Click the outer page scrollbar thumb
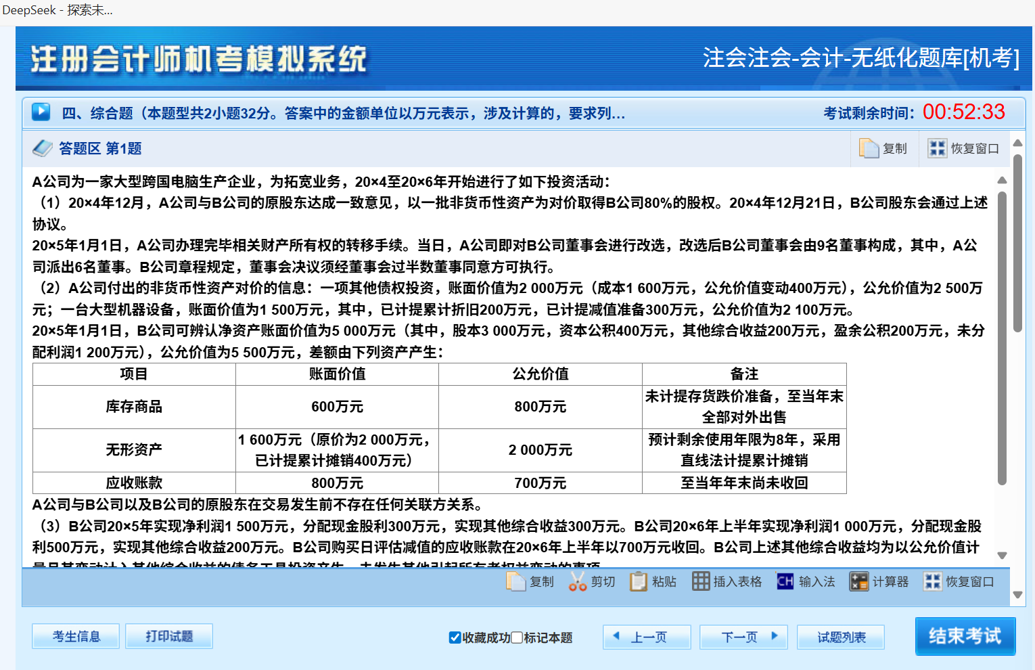Image resolution: width=1035 pixels, height=670 pixels. click(x=1017, y=244)
